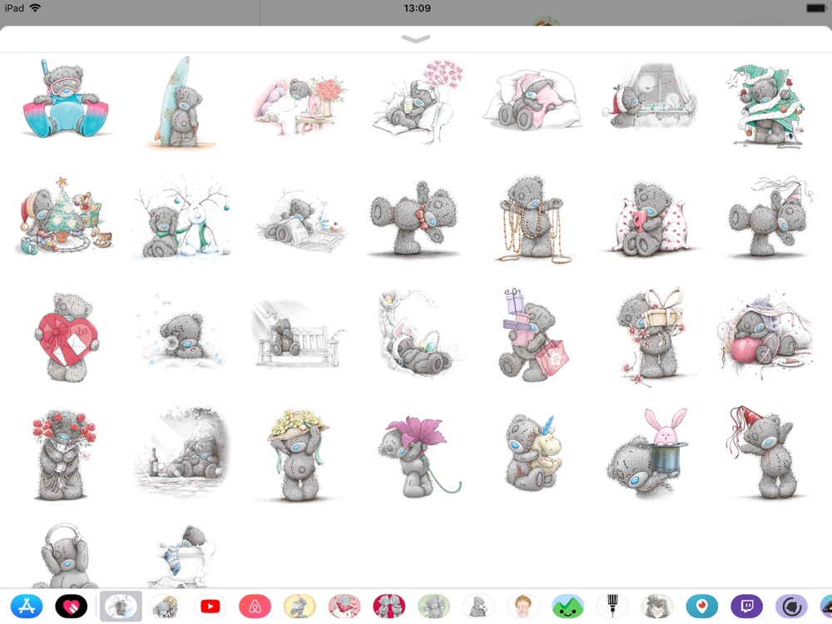This screenshot has height=624, width=832.
Task: Choose the bear beside small tree and toys
Action: pyautogui.click(x=65, y=217)
